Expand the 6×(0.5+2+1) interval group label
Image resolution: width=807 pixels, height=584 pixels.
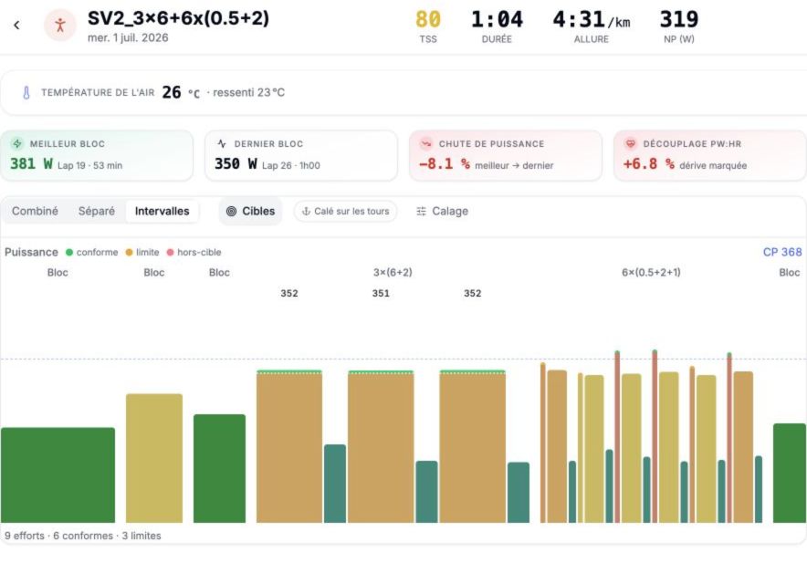tap(651, 272)
